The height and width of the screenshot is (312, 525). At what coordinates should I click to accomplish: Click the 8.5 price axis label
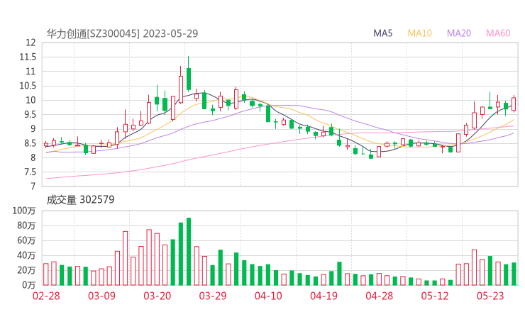(28, 143)
